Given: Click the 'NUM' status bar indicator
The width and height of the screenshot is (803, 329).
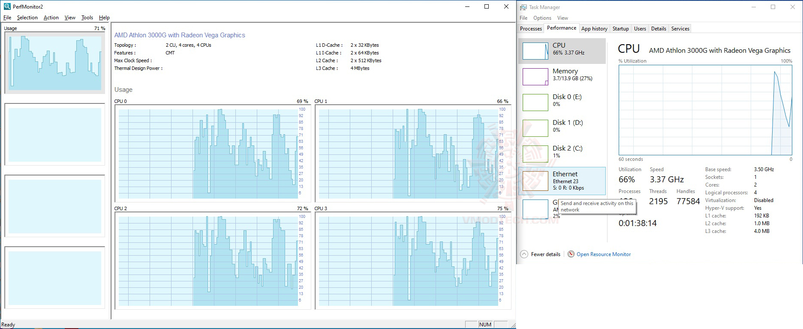Looking at the screenshot, I should pos(485,325).
